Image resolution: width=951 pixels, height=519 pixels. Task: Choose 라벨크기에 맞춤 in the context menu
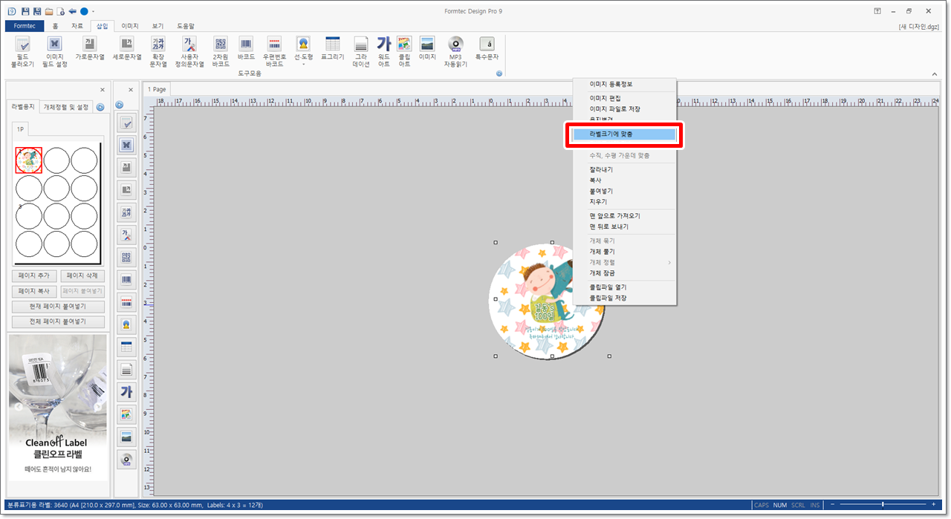click(625, 134)
